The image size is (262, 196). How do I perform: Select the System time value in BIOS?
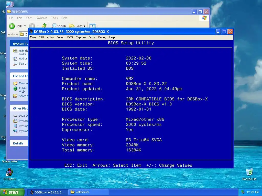(x=136, y=63)
